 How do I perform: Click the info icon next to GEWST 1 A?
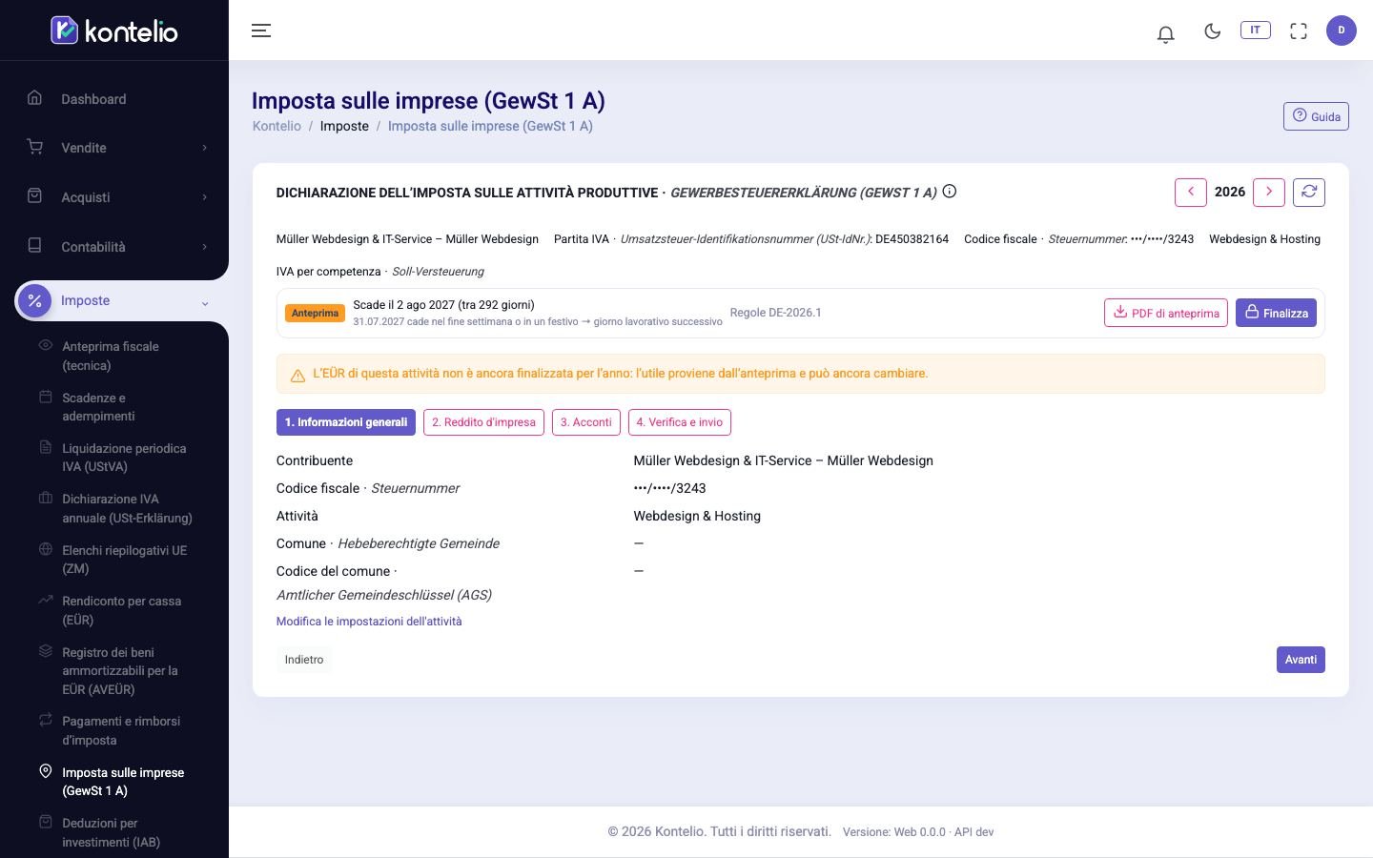[x=950, y=191]
